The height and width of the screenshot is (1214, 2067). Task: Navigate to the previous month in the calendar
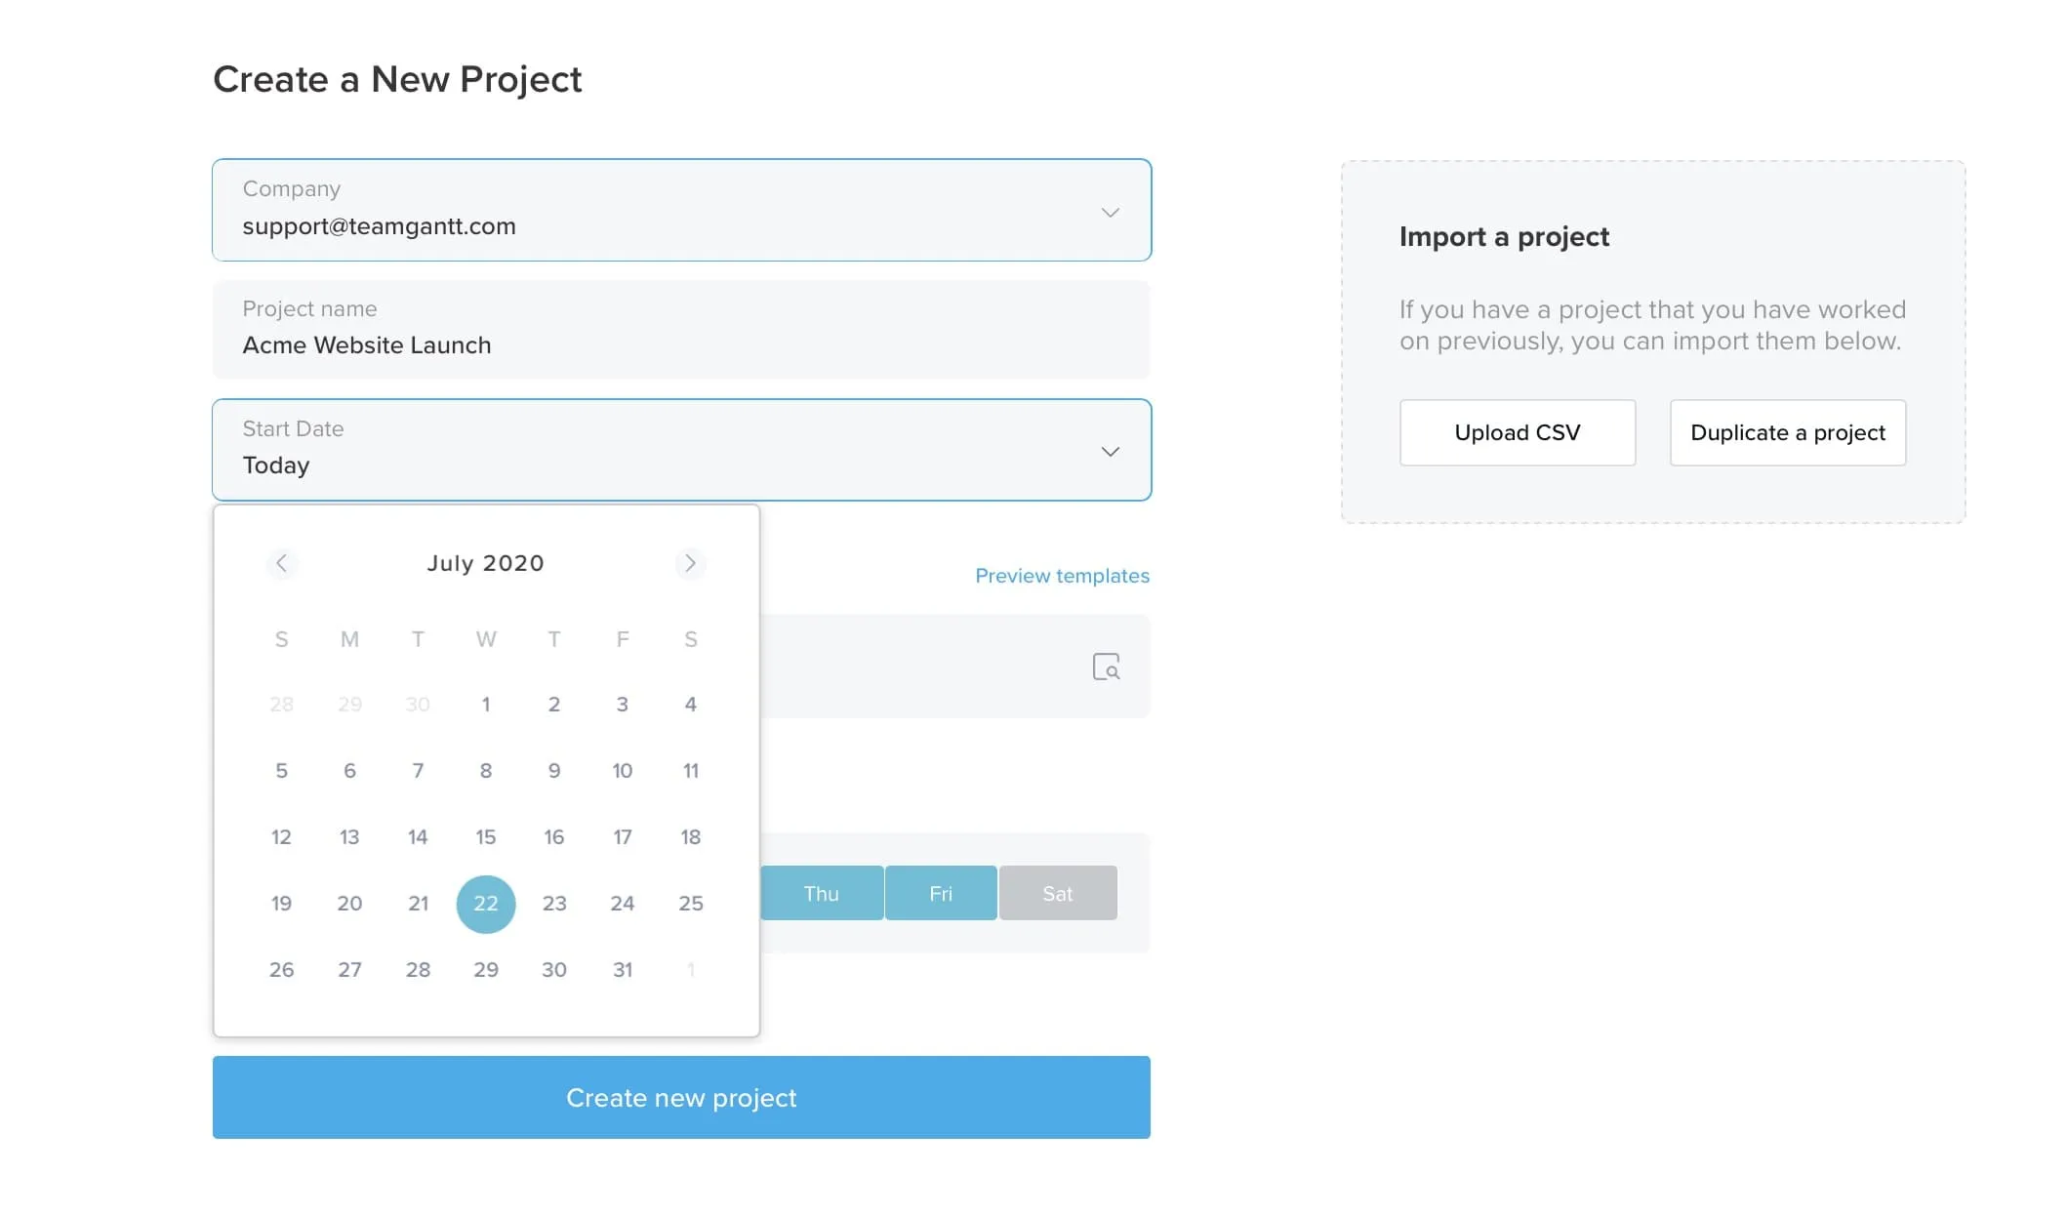(x=282, y=563)
